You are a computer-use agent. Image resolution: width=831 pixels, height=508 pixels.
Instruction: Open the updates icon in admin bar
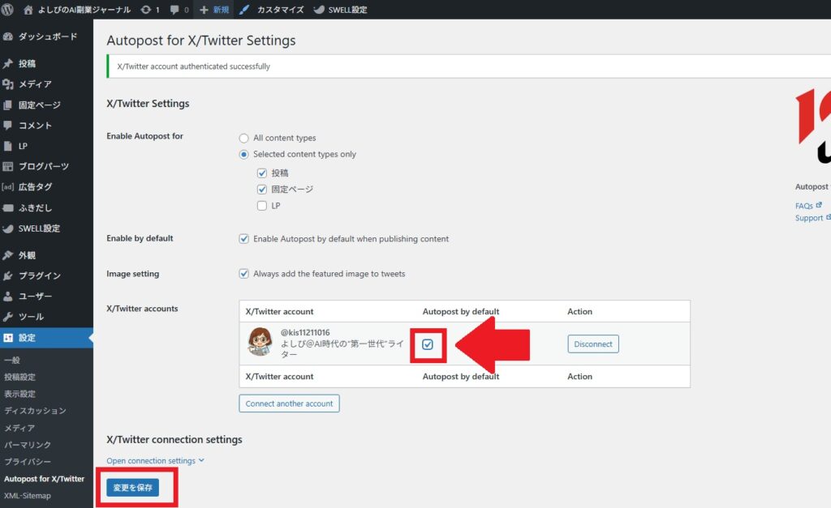pyautogui.click(x=146, y=10)
